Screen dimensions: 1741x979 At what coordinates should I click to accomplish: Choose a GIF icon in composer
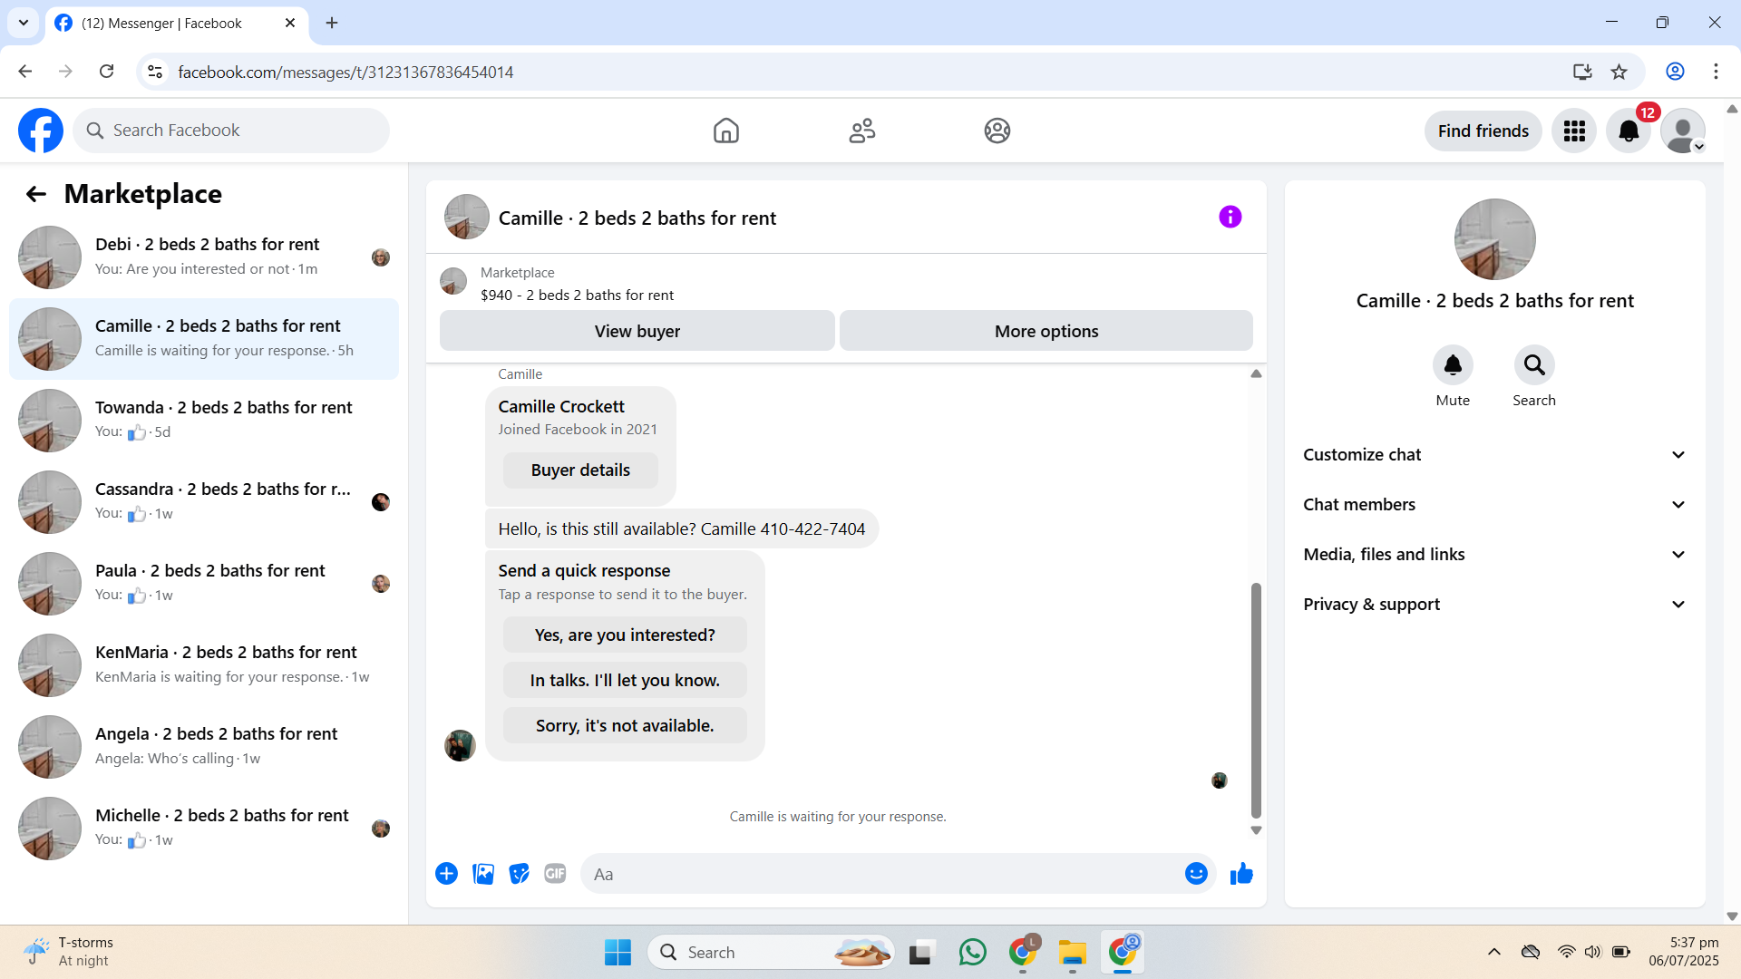point(555,873)
